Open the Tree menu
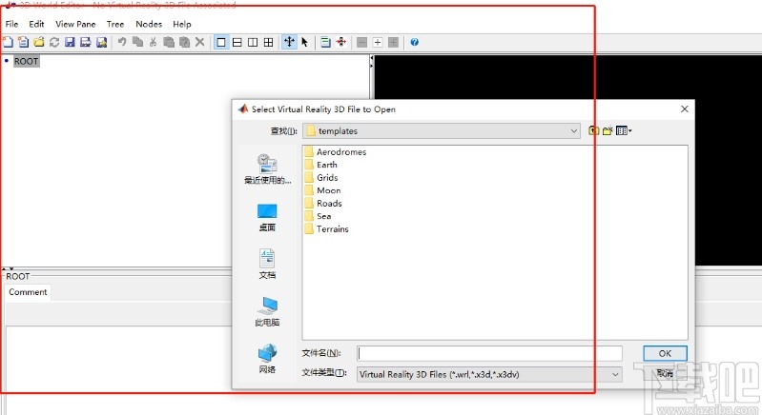Image resolution: width=762 pixels, height=415 pixels. [x=115, y=24]
